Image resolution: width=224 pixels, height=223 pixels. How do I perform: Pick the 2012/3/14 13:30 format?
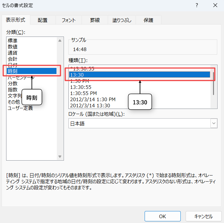90,105
